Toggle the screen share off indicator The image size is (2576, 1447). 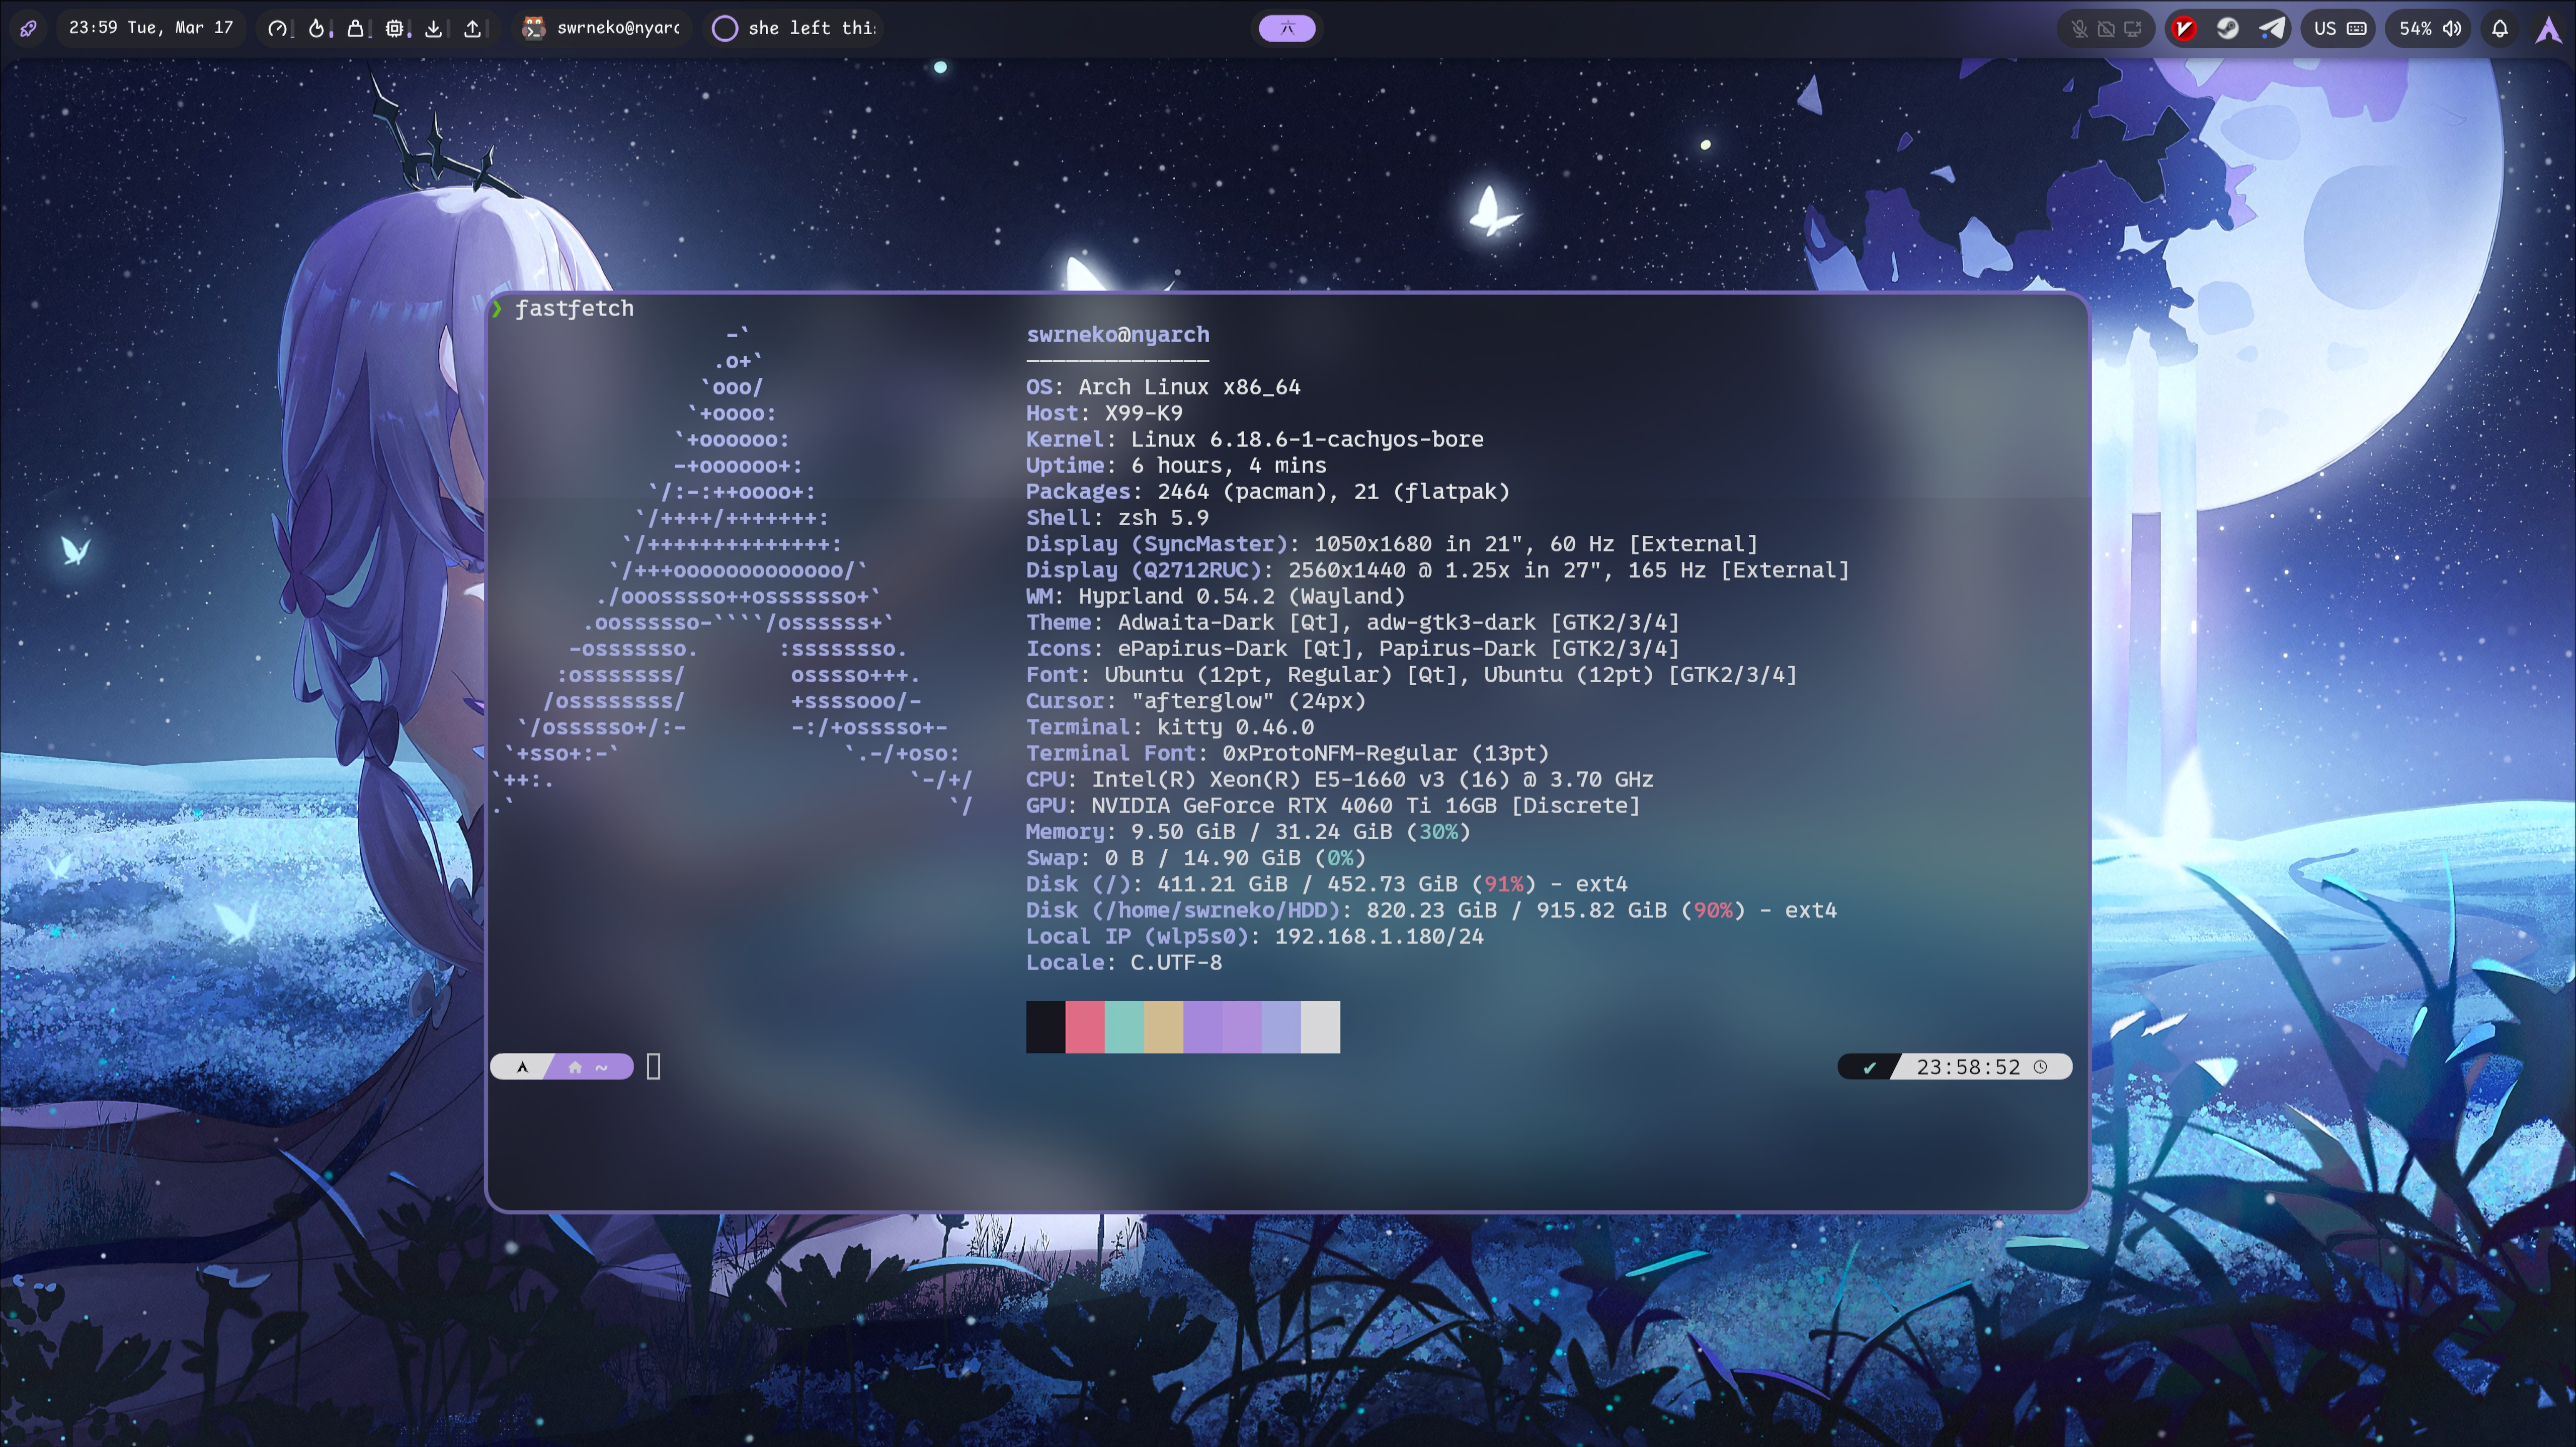2133,29
